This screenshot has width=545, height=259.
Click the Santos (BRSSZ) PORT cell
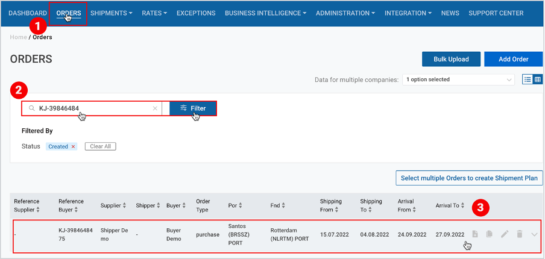(x=239, y=234)
